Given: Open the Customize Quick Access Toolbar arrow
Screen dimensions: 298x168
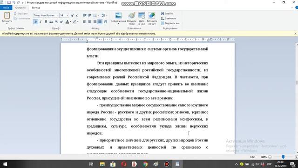Looking at the screenshot, I should coord(23,3).
